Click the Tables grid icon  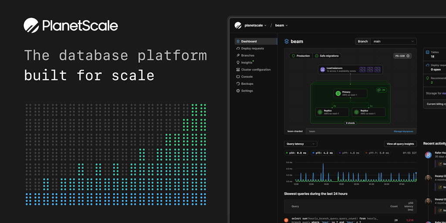click(x=427, y=52)
